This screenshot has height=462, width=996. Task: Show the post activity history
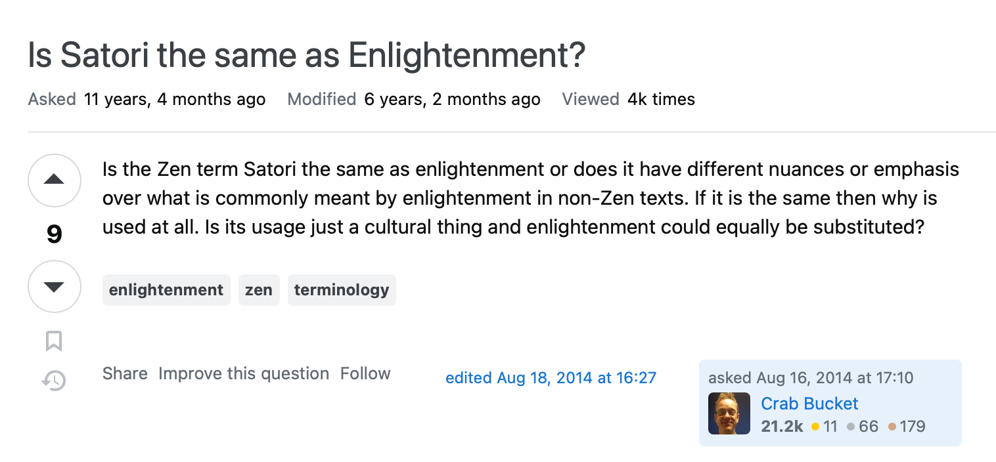pyautogui.click(x=54, y=381)
